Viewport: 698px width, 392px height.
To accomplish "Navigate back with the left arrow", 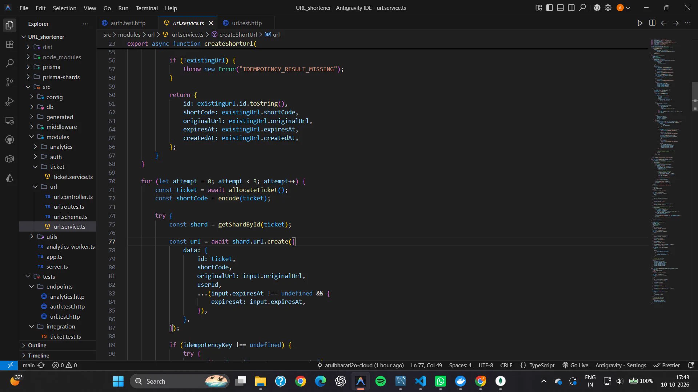I will pos(664,23).
